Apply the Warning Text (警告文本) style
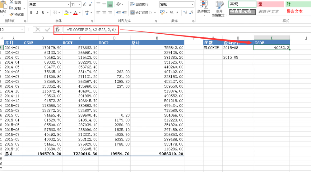 (x=298, y=12)
